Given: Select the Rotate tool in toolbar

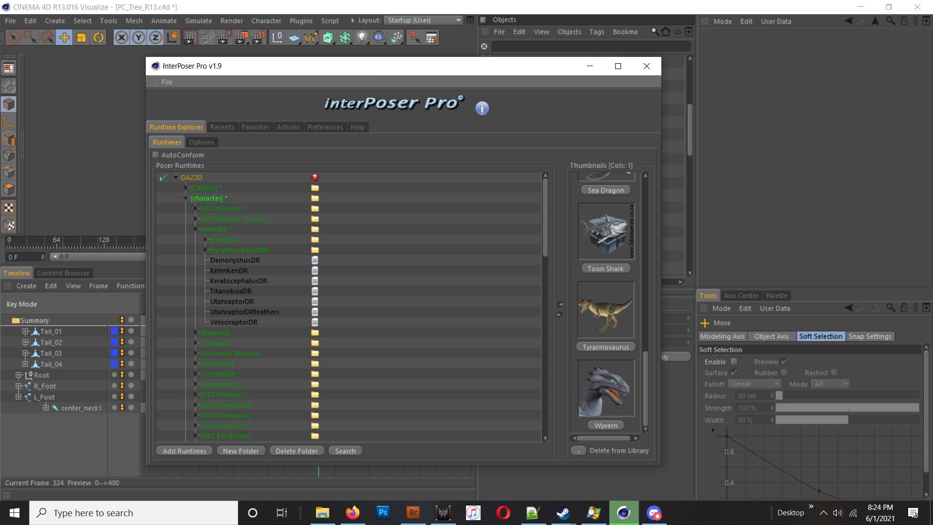Looking at the screenshot, I should [x=98, y=37].
